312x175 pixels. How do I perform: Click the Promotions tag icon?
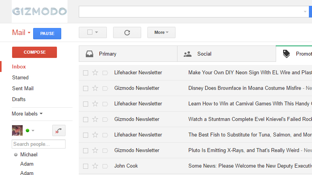(x=286, y=54)
